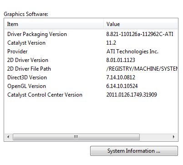Image resolution: width=183 pixels, height=165 pixels.
Task: Select the 2D Driver Version label
Action: click(x=28, y=60)
